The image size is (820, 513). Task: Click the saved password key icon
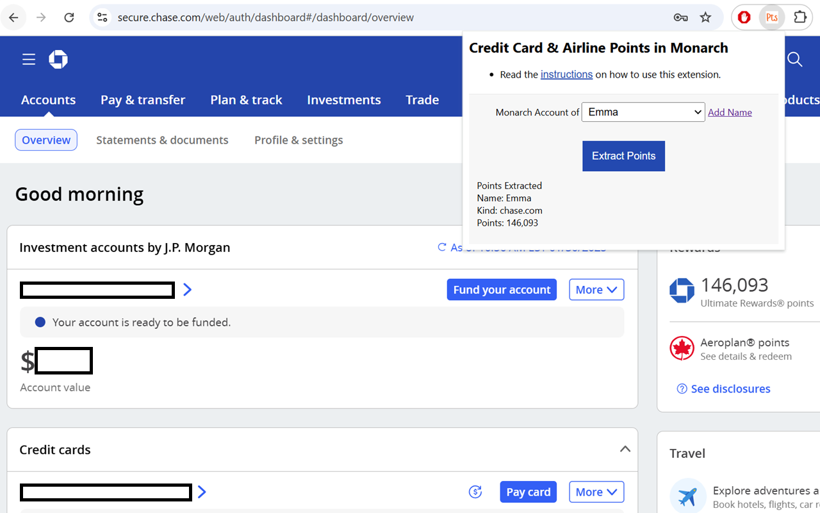(680, 17)
